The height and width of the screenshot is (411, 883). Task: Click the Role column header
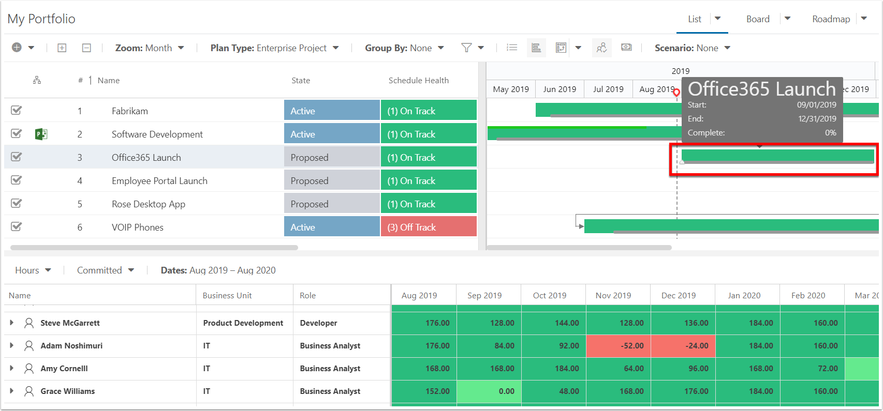pyautogui.click(x=307, y=296)
